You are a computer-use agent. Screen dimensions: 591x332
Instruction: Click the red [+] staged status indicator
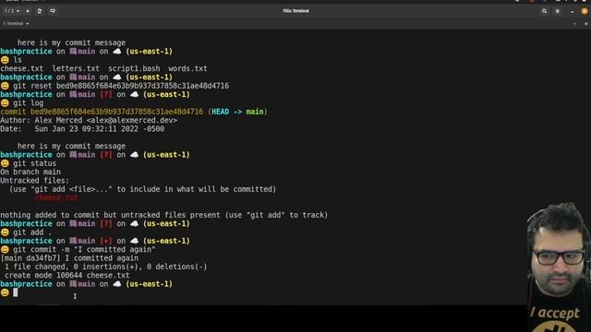pyautogui.click(x=106, y=241)
